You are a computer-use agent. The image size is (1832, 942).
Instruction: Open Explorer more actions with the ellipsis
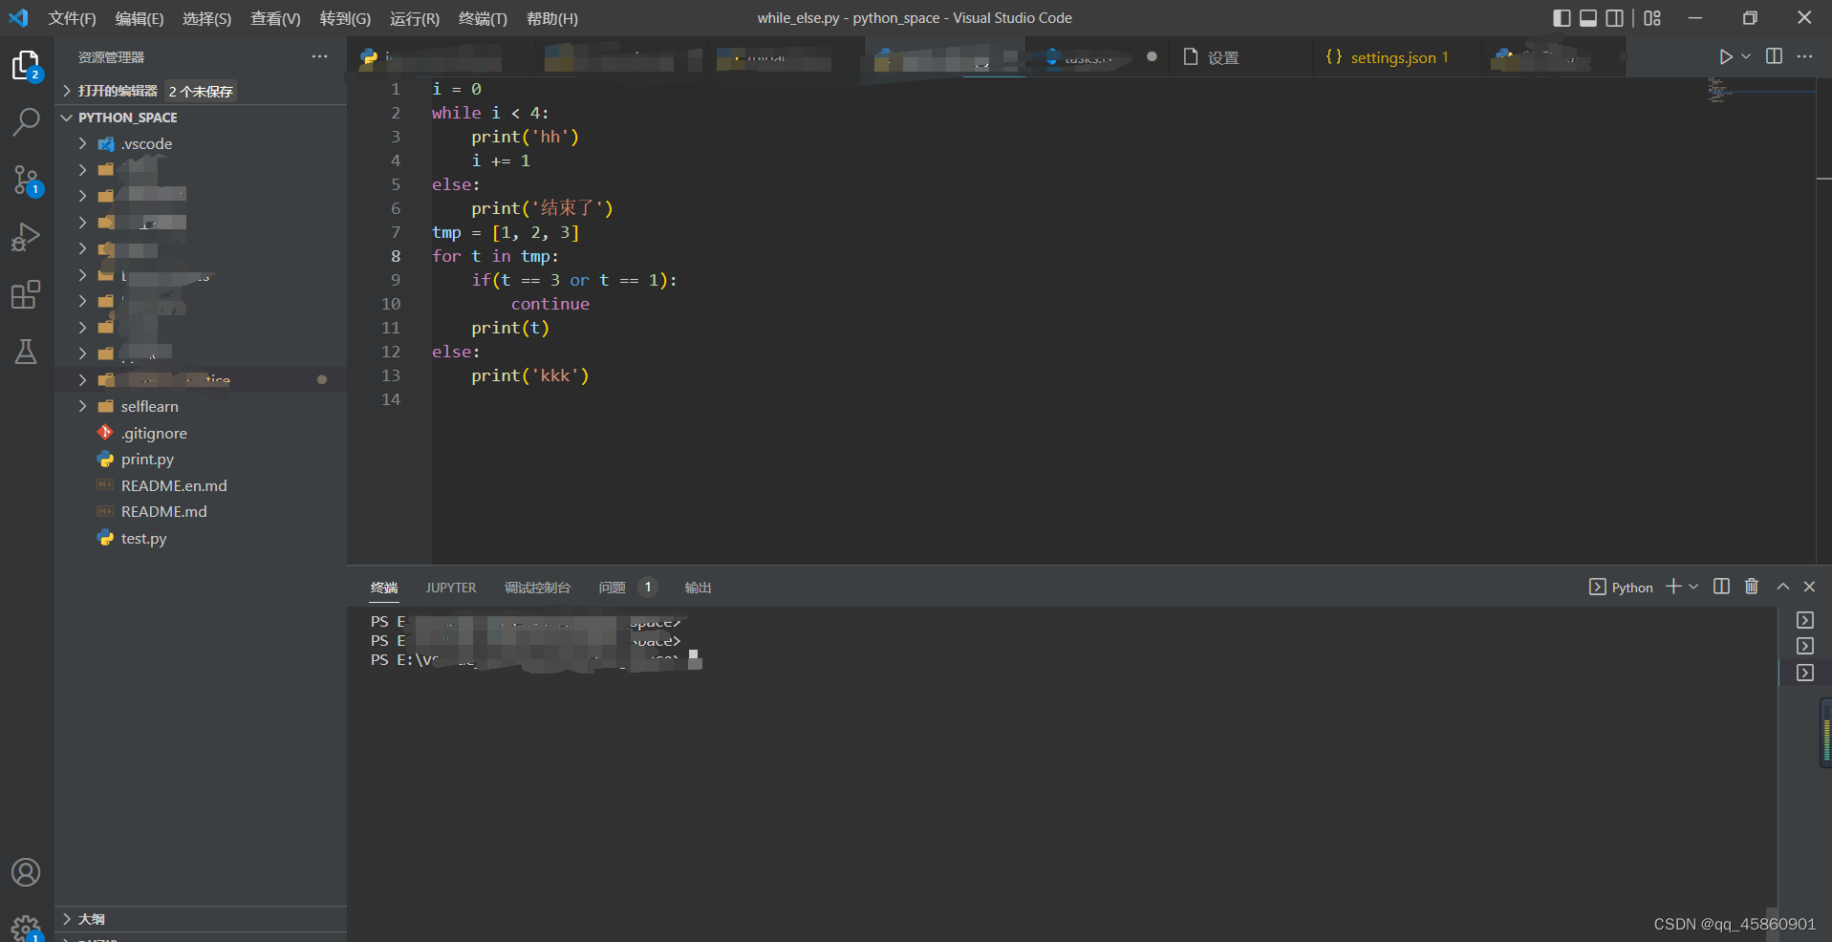click(318, 56)
